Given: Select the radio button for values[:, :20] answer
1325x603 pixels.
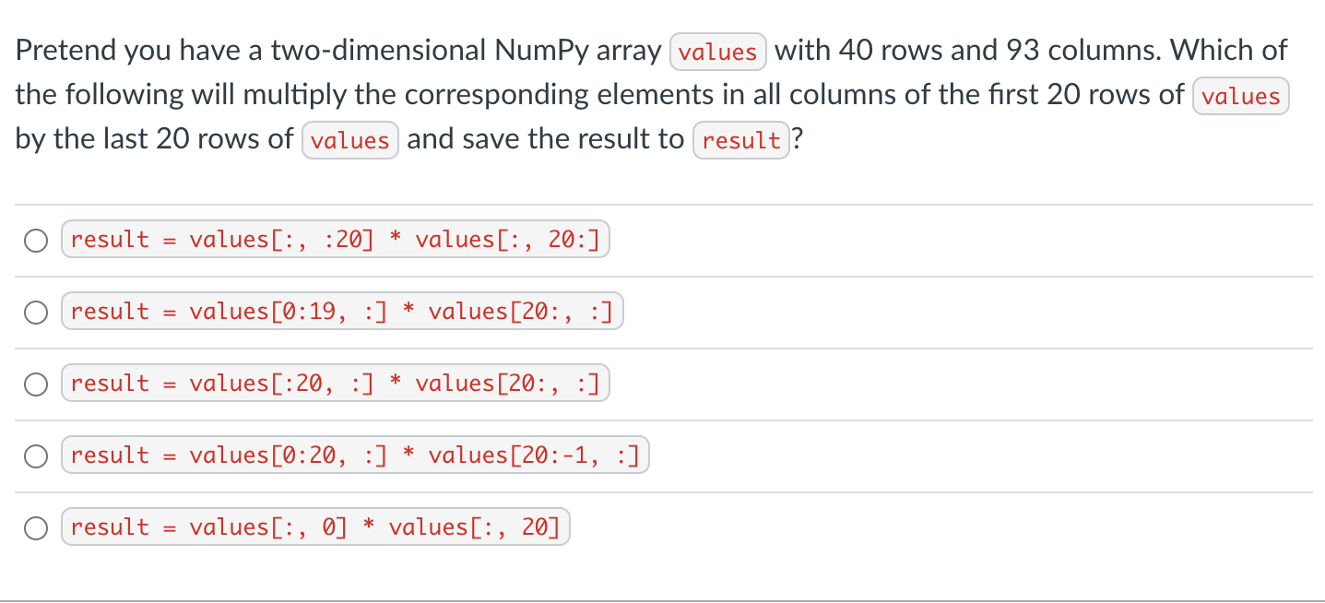Looking at the screenshot, I should pos(36,240).
